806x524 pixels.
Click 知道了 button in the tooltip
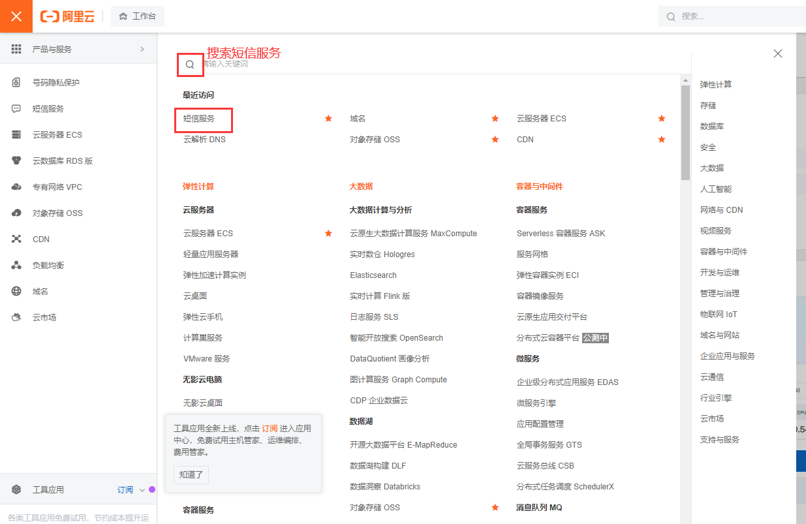[191, 475]
